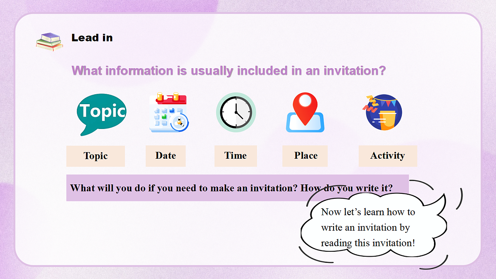Select the Time label box
Screen dimensions: 496x279
[x=236, y=156]
